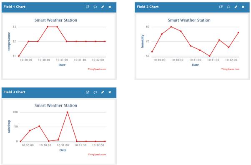251x165 pixels.
Task: Click the Date label under raindrop chart
Action: [63, 150]
